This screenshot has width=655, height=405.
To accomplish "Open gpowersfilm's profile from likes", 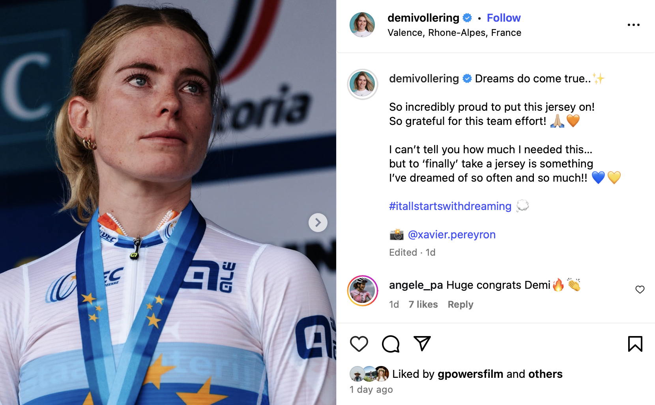I will [470, 374].
